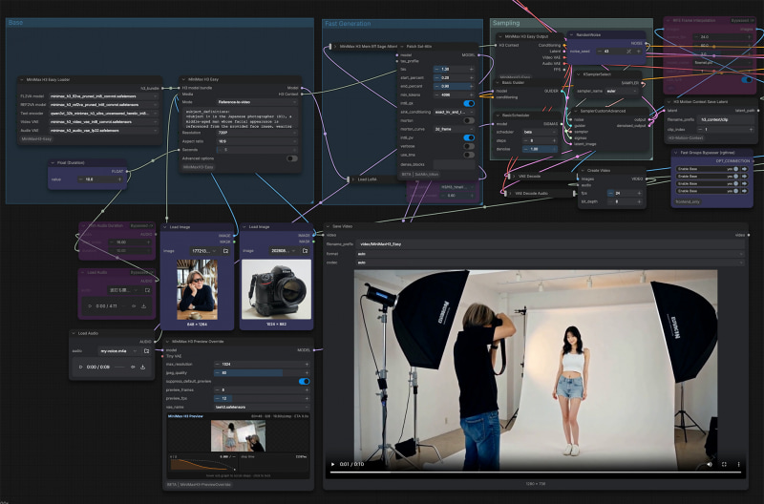764x504 pixels.
Task: Play the my-voice audio in Load Audio
Action: click(x=80, y=367)
